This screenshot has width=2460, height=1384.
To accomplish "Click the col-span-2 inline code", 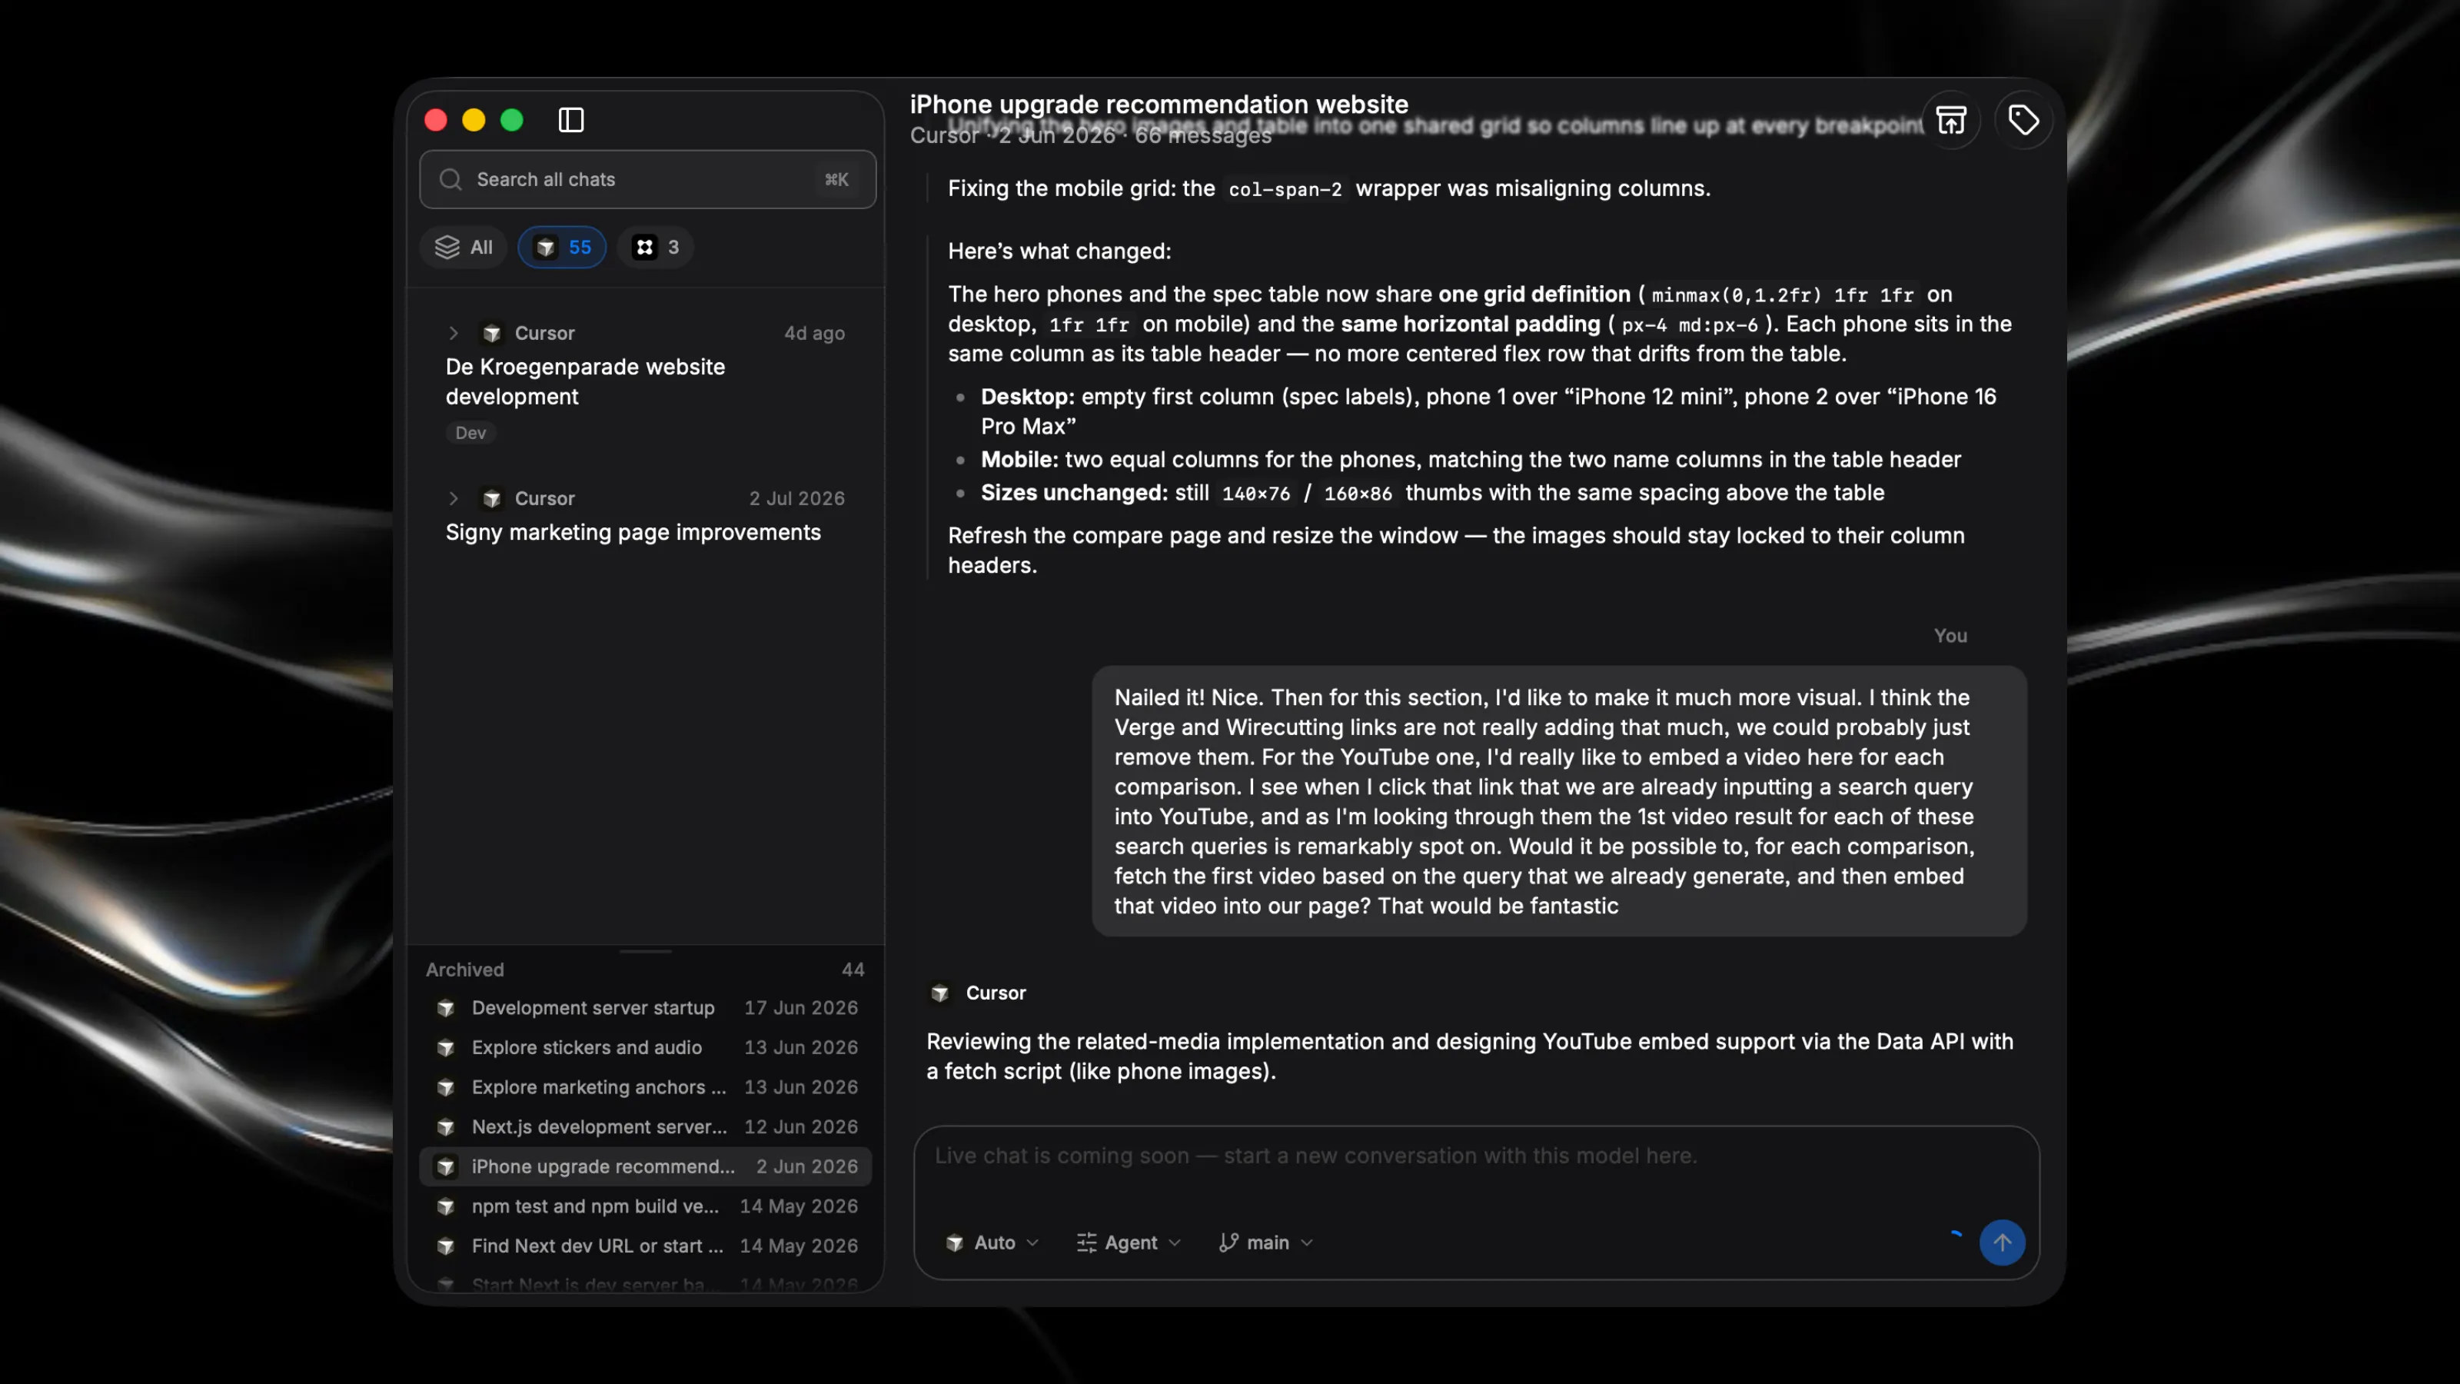I will tap(1285, 189).
